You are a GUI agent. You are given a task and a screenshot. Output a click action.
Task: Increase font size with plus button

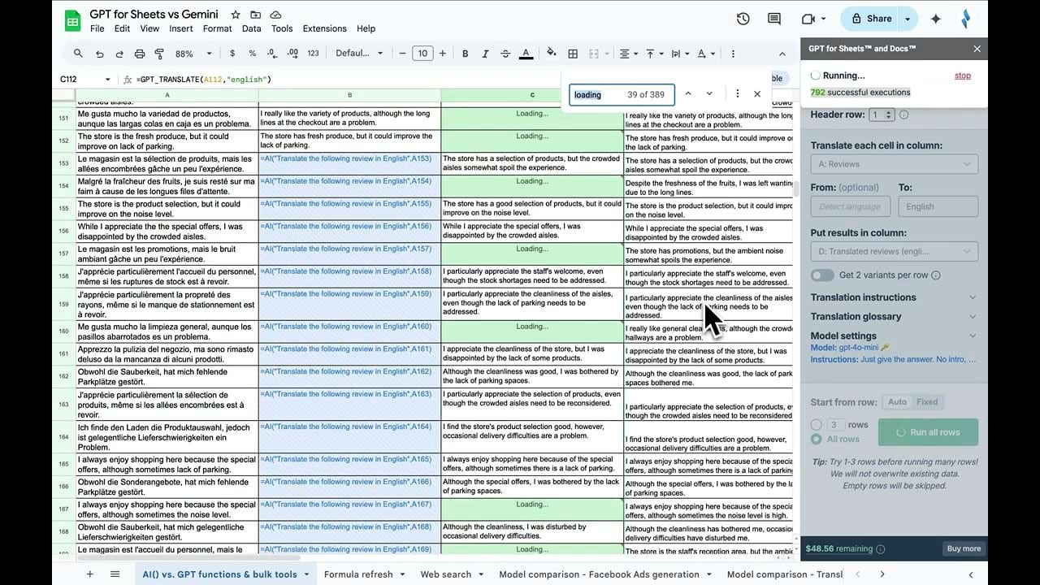(442, 54)
